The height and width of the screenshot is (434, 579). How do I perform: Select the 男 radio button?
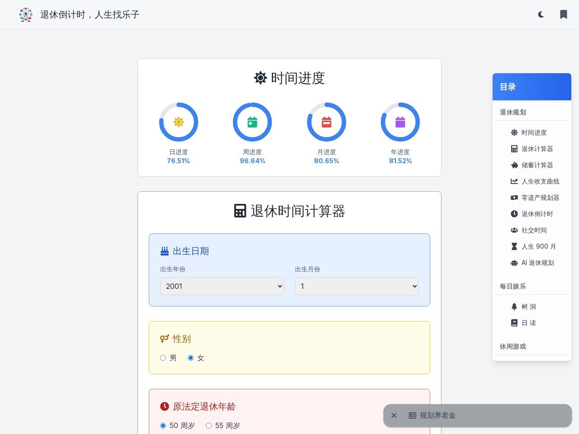point(163,358)
